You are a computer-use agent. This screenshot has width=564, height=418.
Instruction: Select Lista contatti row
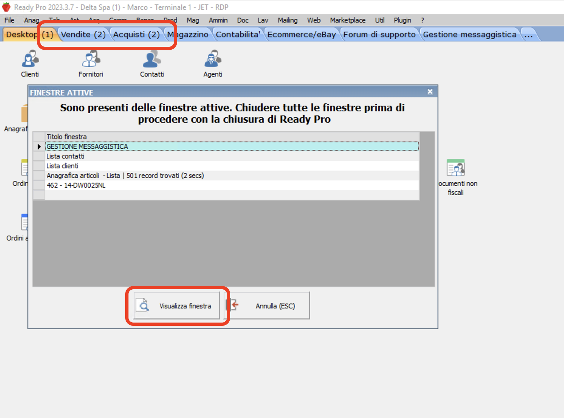(x=232, y=156)
